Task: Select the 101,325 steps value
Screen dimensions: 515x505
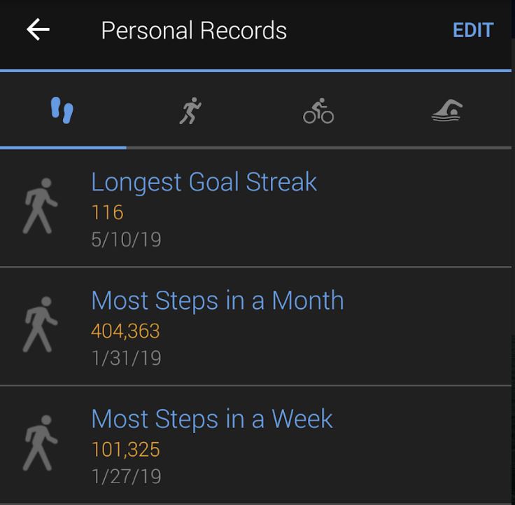Action: click(125, 450)
